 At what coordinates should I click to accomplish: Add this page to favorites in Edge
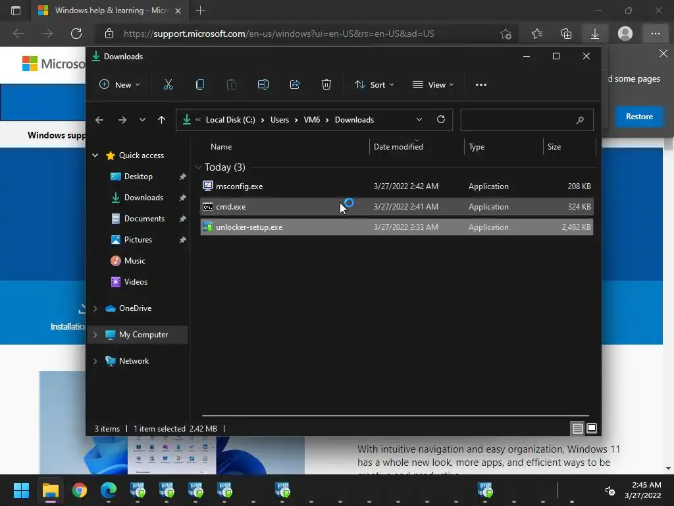pos(506,34)
